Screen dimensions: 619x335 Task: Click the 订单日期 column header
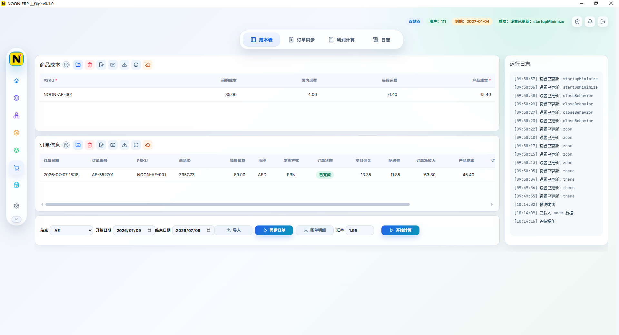[51, 160]
